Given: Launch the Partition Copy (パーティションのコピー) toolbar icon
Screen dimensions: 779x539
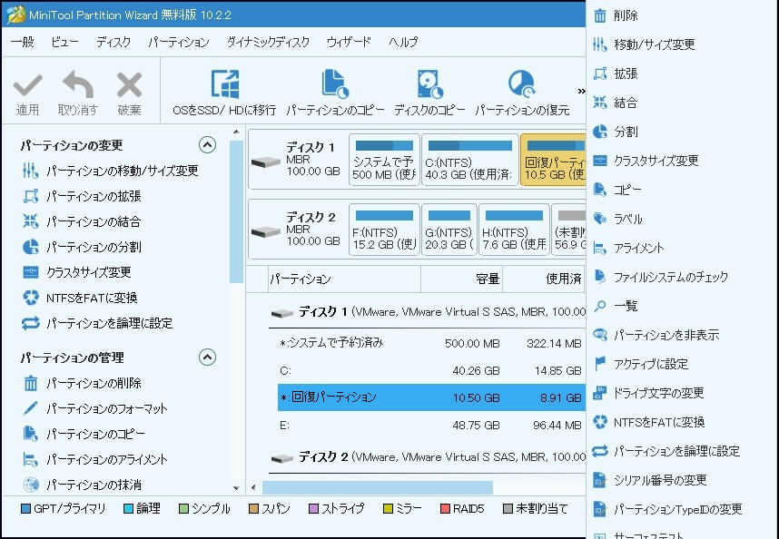Looking at the screenshot, I should (x=335, y=93).
